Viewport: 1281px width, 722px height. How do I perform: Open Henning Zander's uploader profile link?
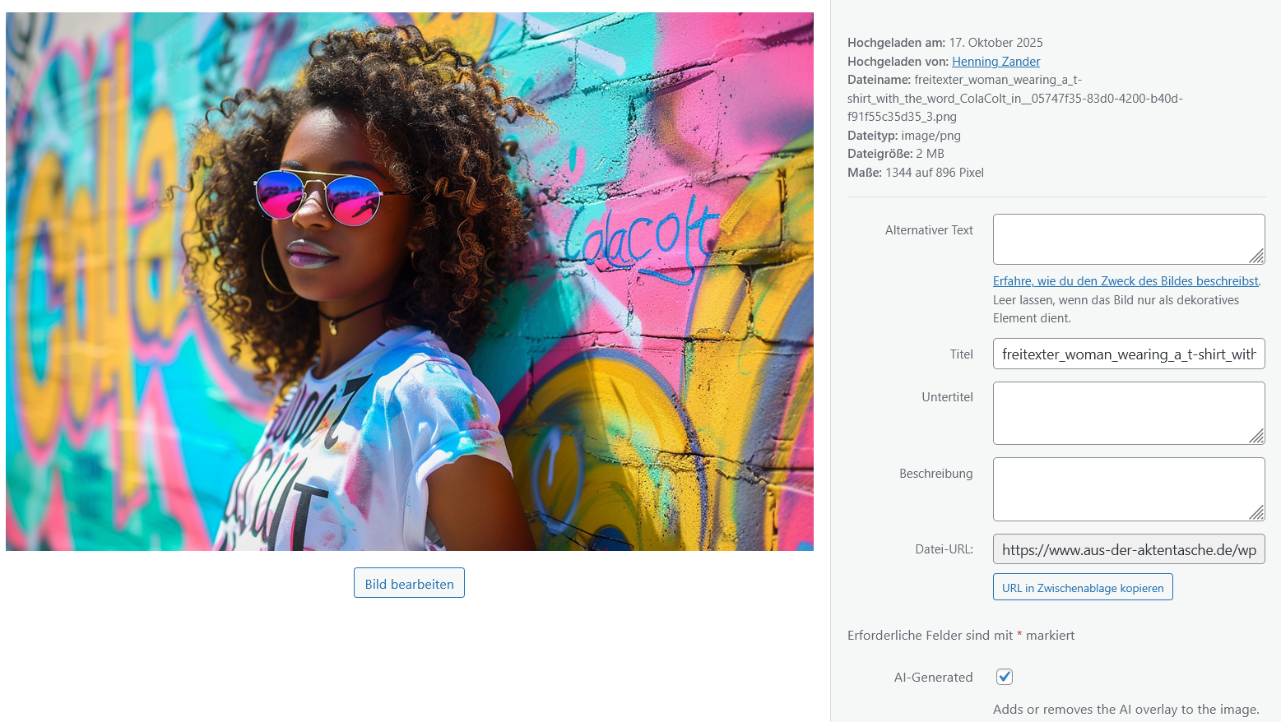pos(996,62)
